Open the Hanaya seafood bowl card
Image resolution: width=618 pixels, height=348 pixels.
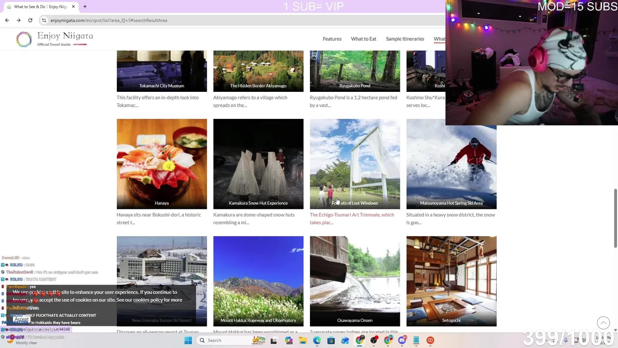tap(162, 164)
